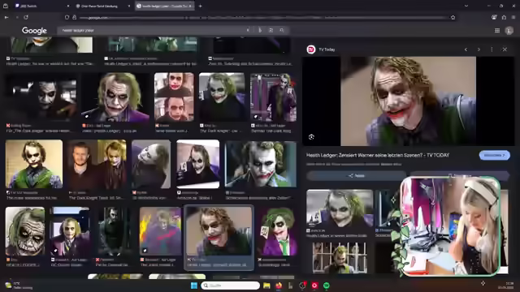Click the share button in the preview panel

pos(357,176)
